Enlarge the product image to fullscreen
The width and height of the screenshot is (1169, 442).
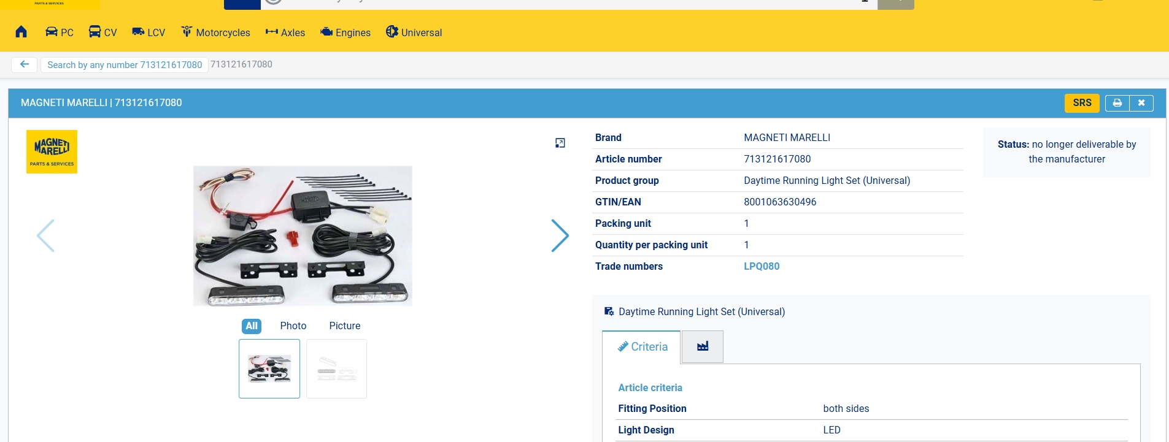560,143
